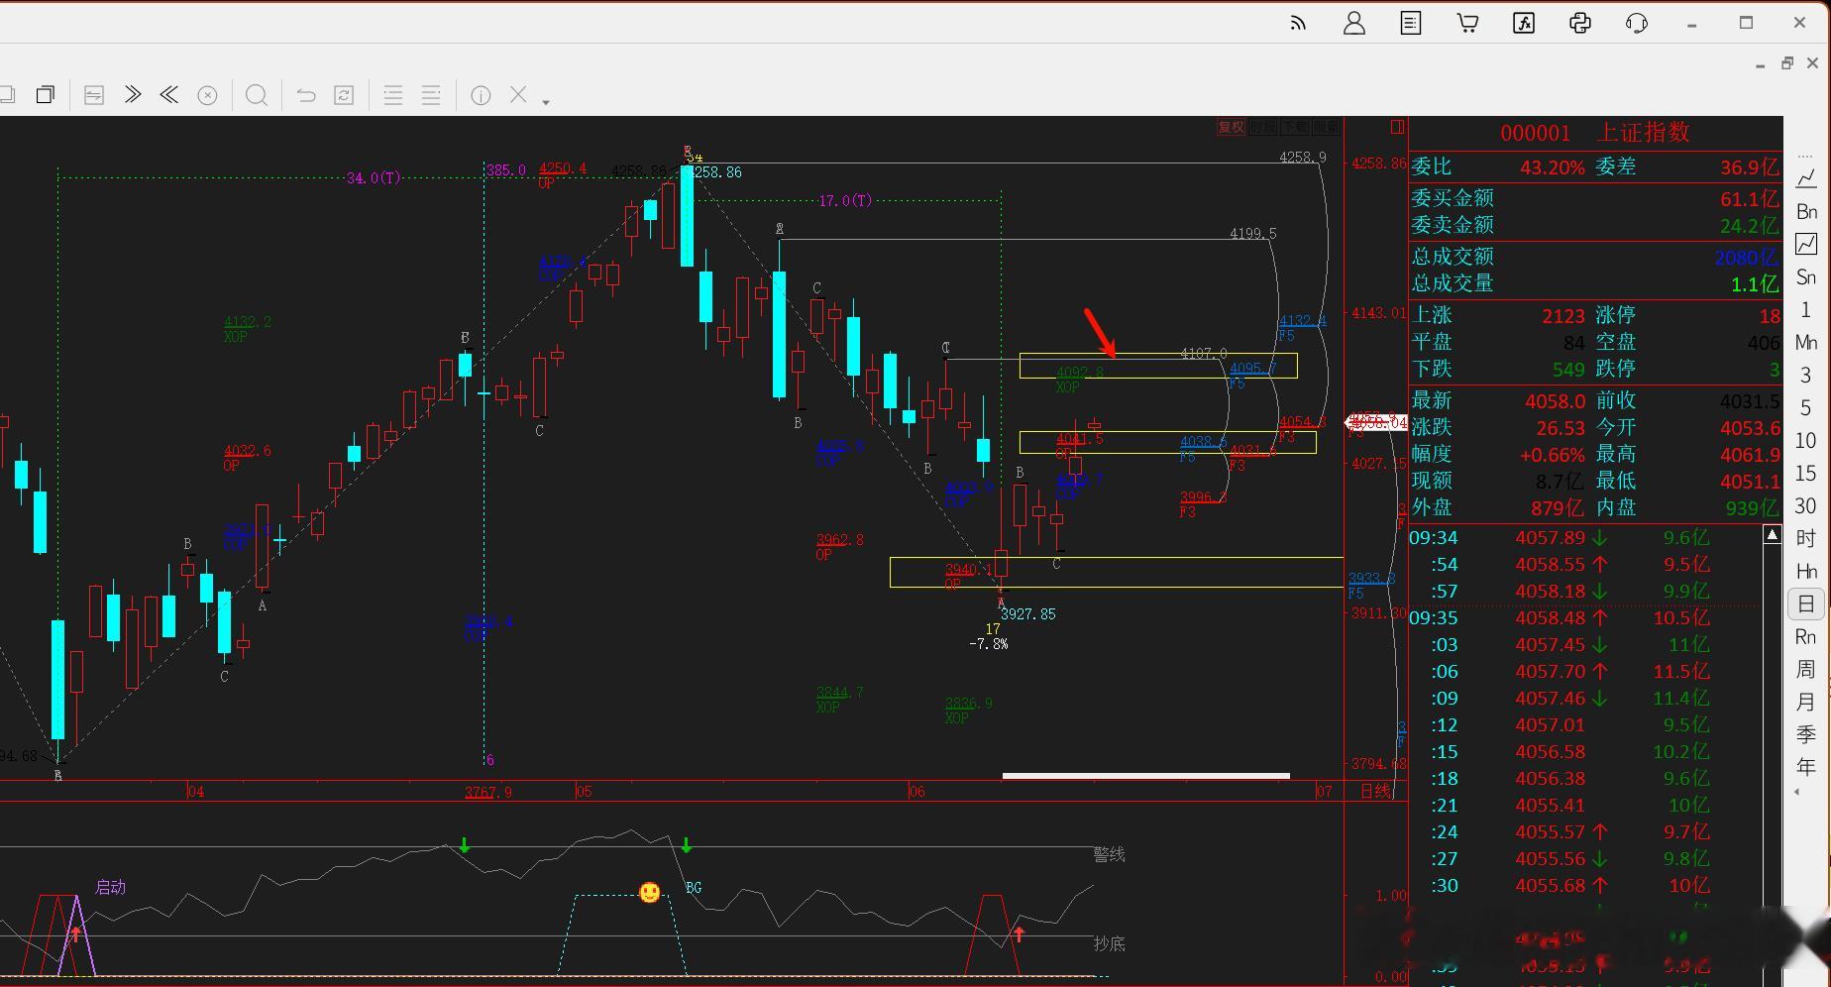Select the Rn period option
This screenshot has width=1831, height=987.
coord(1806,636)
